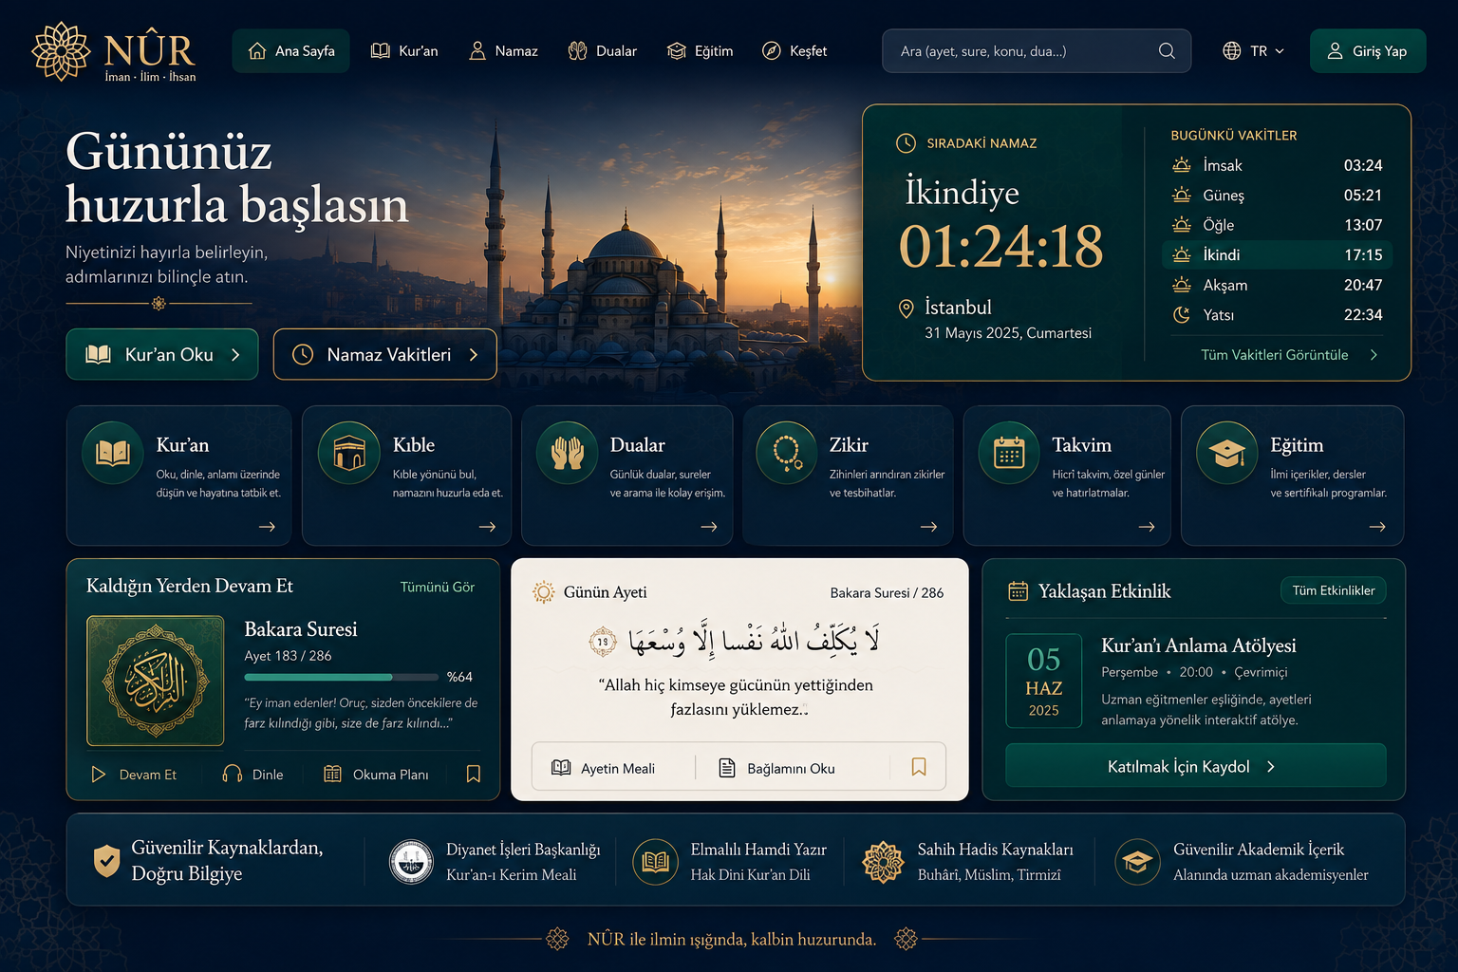Bookmark the Bakara Suresi reading
This screenshot has height=972, width=1458.
tap(474, 775)
